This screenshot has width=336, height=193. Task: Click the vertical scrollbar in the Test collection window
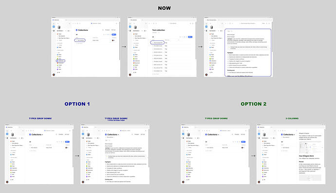tap(196, 41)
